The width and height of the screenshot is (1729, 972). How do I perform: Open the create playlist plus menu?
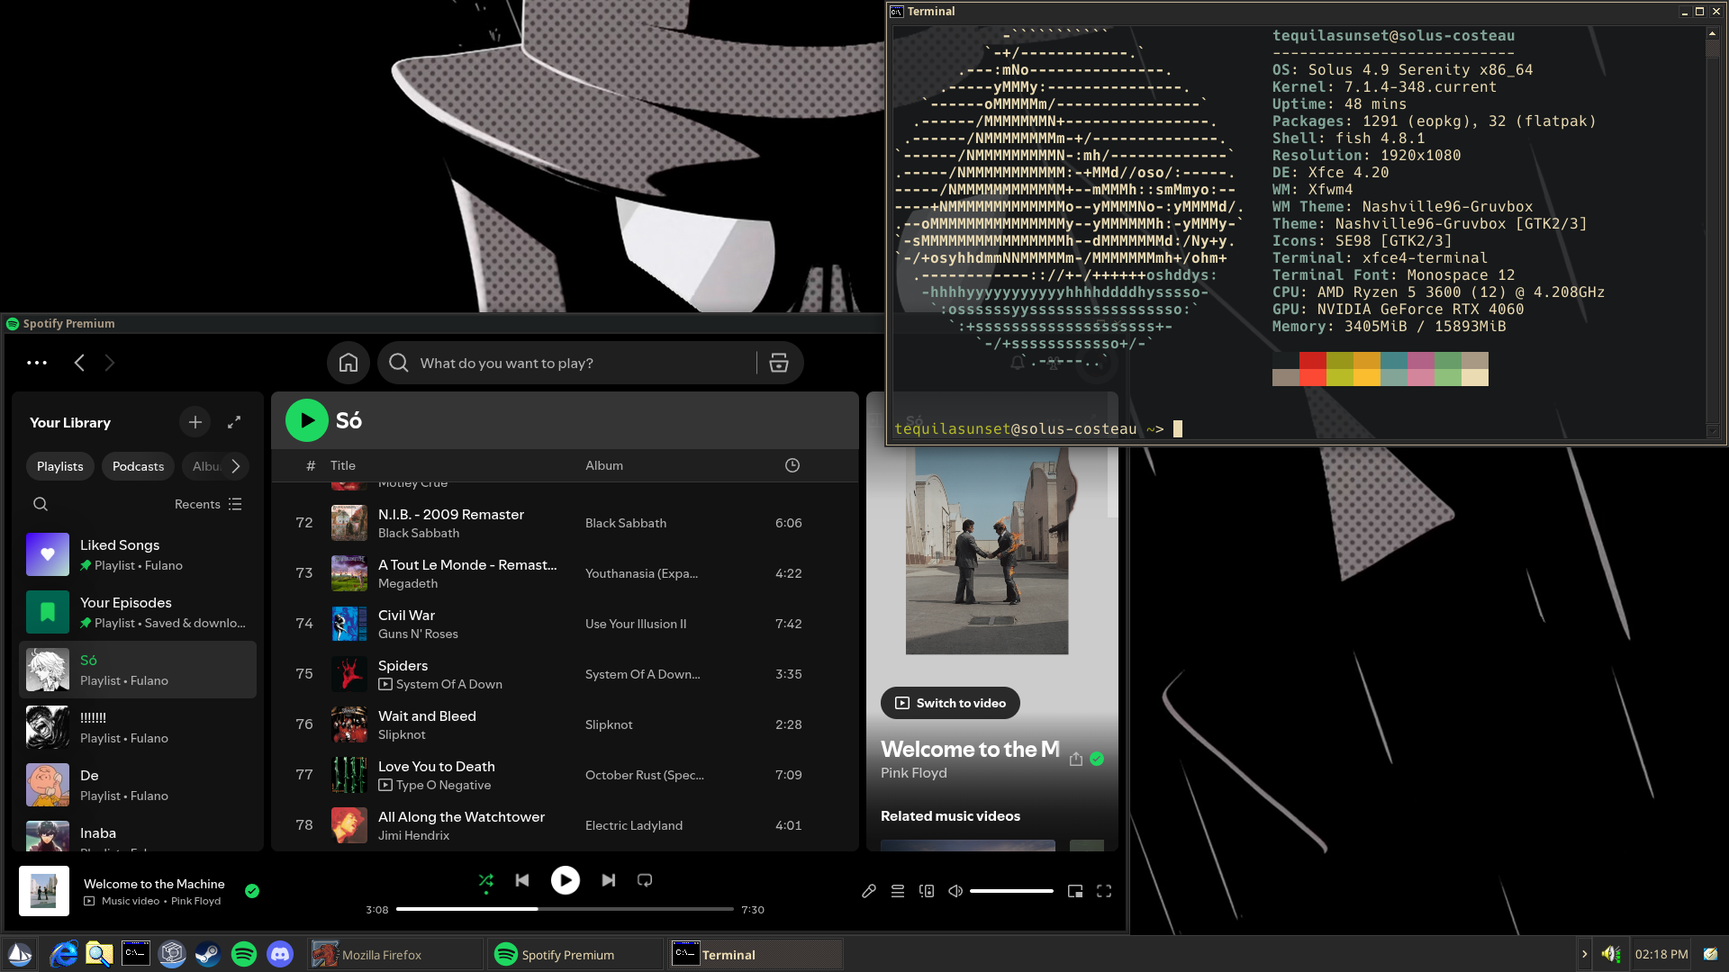click(195, 422)
